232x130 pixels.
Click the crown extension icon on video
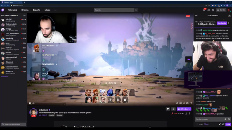click(188, 59)
